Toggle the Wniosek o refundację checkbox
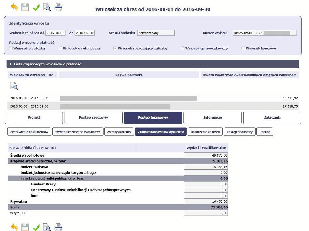 pyautogui.click(x=60, y=49)
